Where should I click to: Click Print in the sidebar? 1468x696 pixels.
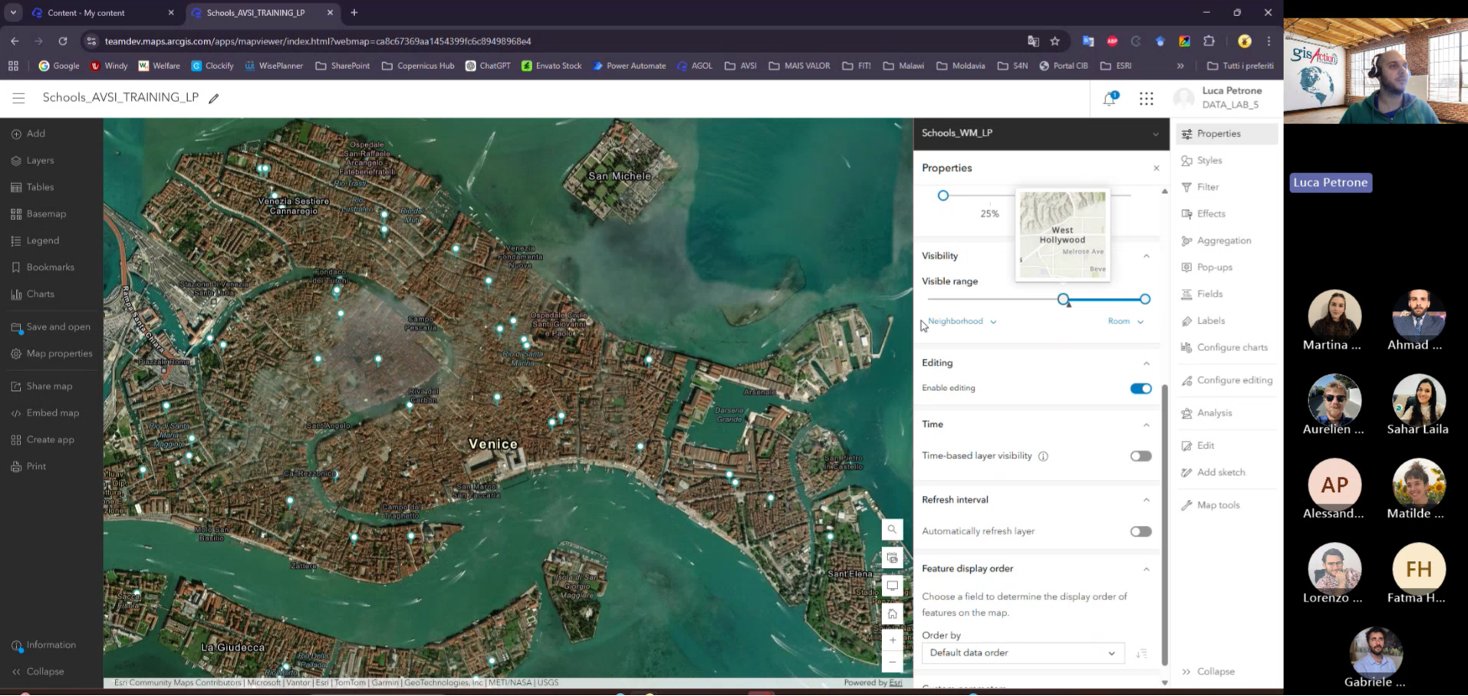29,467
